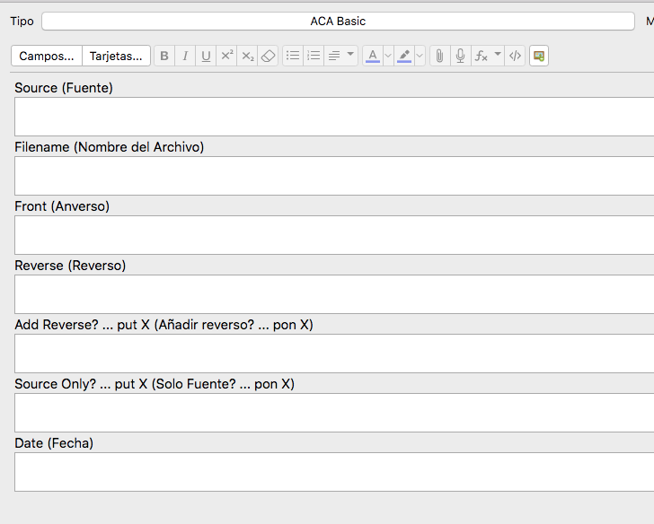Click the image icon at toolbar end
This screenshot has height=524, width=654.
(x=539, y=56)
